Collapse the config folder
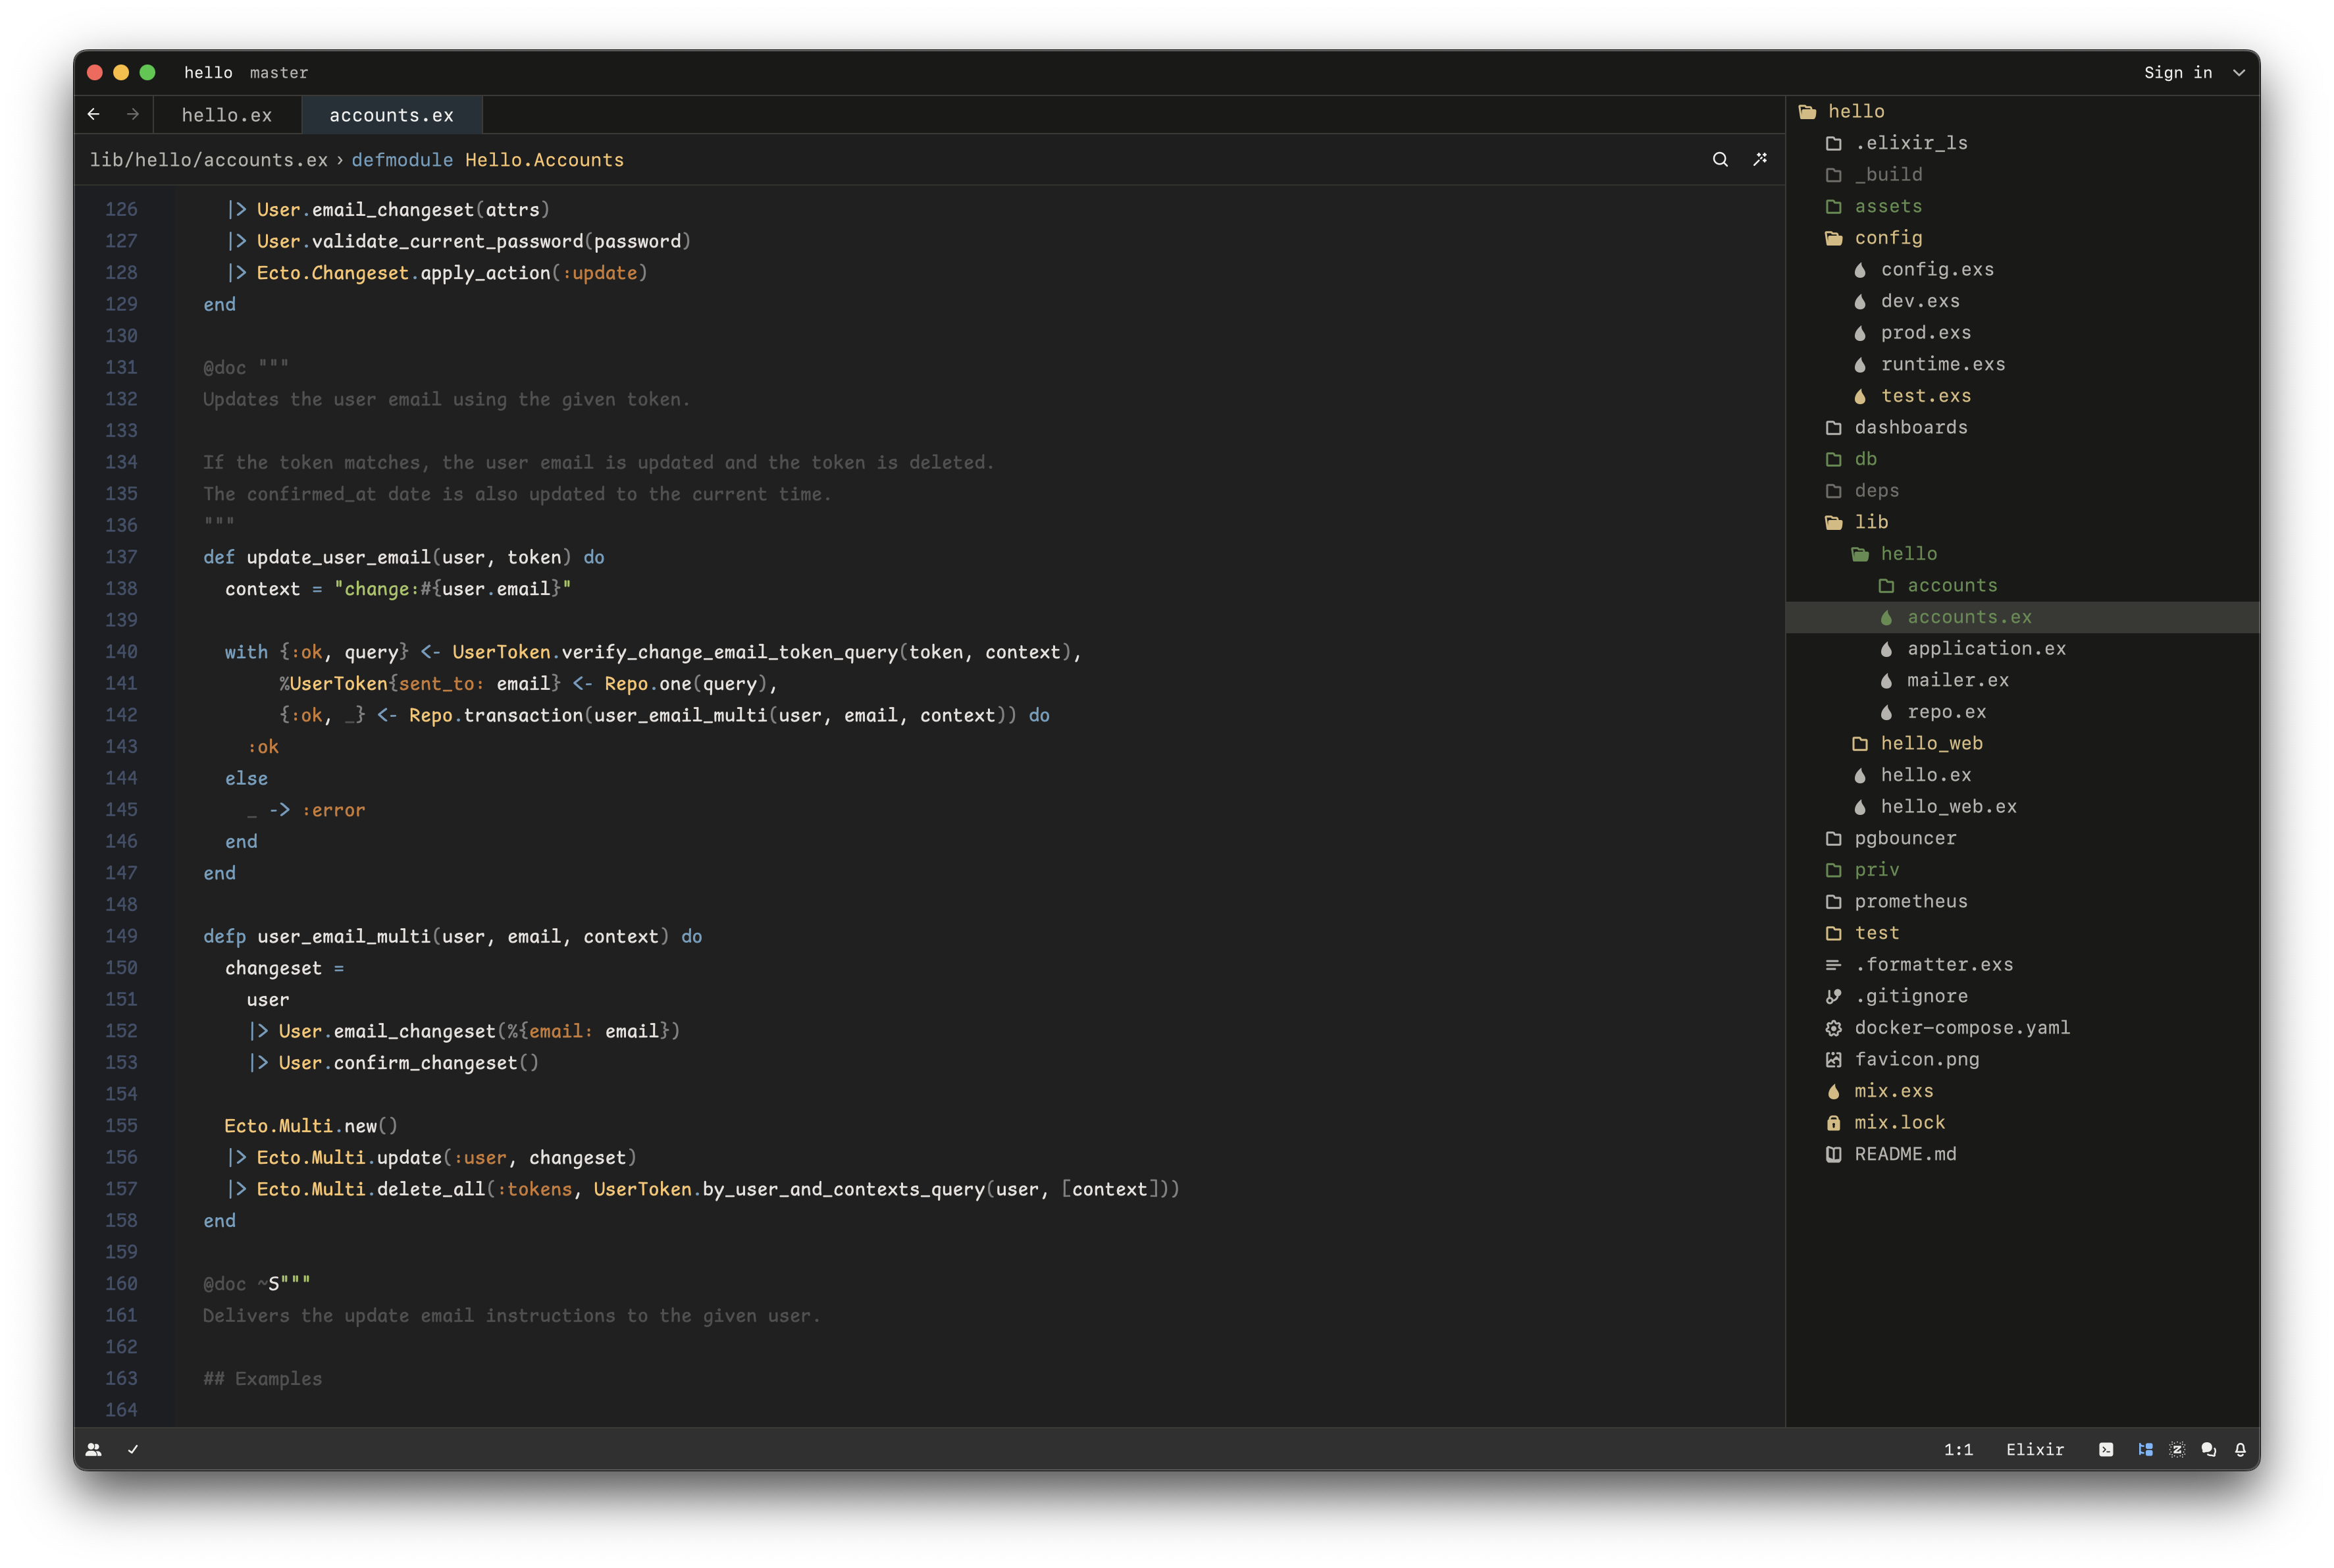2334x1568 pixels. (x=2022, y=238)
